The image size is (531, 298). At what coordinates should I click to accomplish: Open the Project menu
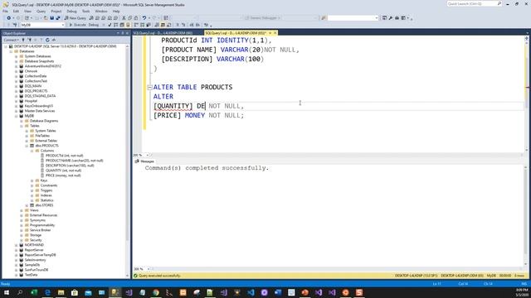coord(56,11)
